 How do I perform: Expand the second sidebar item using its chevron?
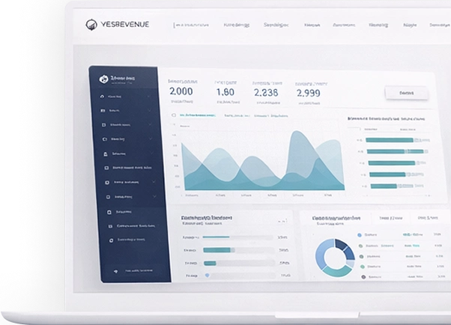[x=150, y=110]
